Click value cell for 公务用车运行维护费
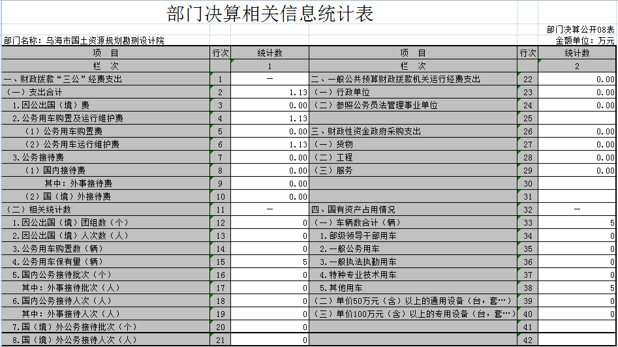Image resolution: width=618 pixels, height=347 pixels. (270, 145)
